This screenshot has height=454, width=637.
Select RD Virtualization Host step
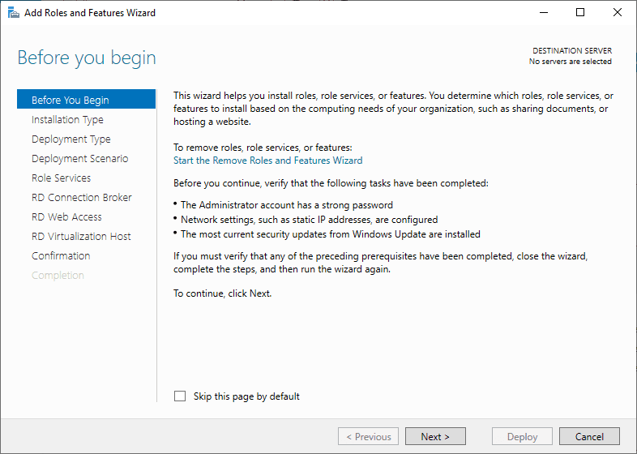point(81,237)
